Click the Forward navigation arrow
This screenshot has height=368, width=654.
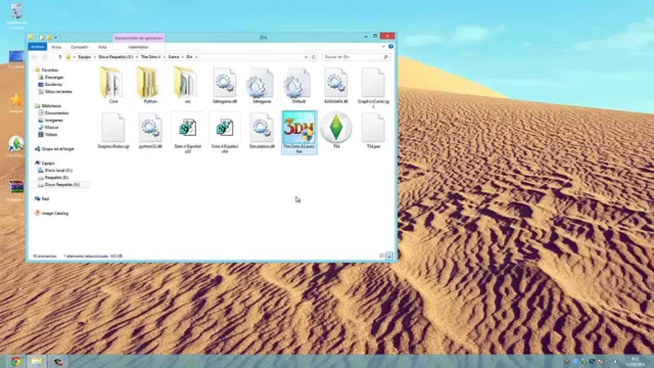(x=44, y=57)
